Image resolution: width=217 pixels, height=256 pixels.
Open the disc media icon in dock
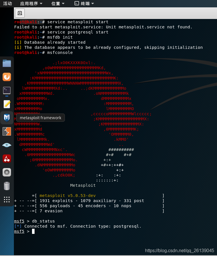pyautogui.click(x=7, y=172)
